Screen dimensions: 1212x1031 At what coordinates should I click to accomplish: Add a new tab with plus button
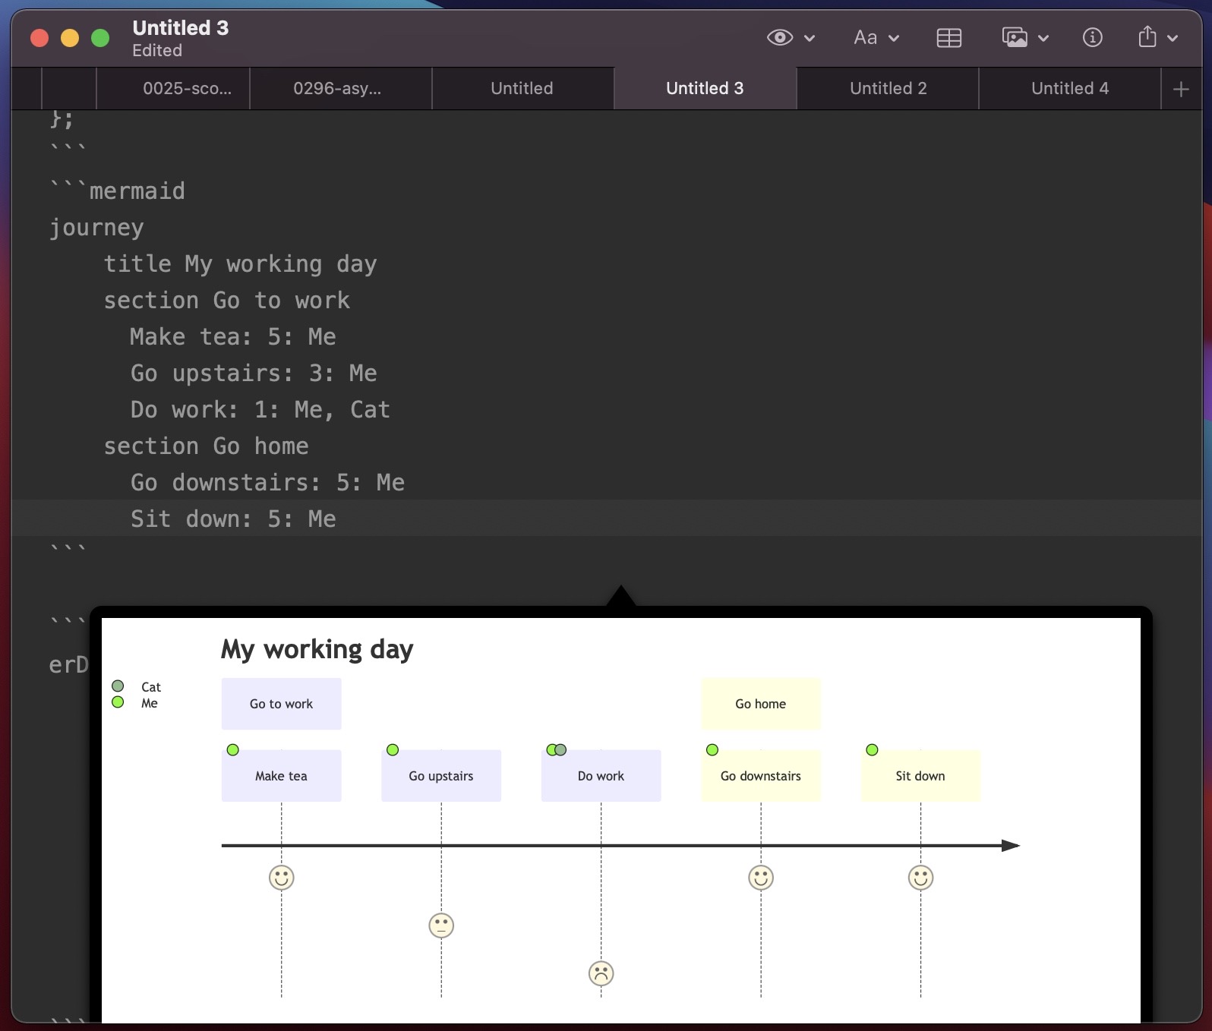click(1180, 89)
